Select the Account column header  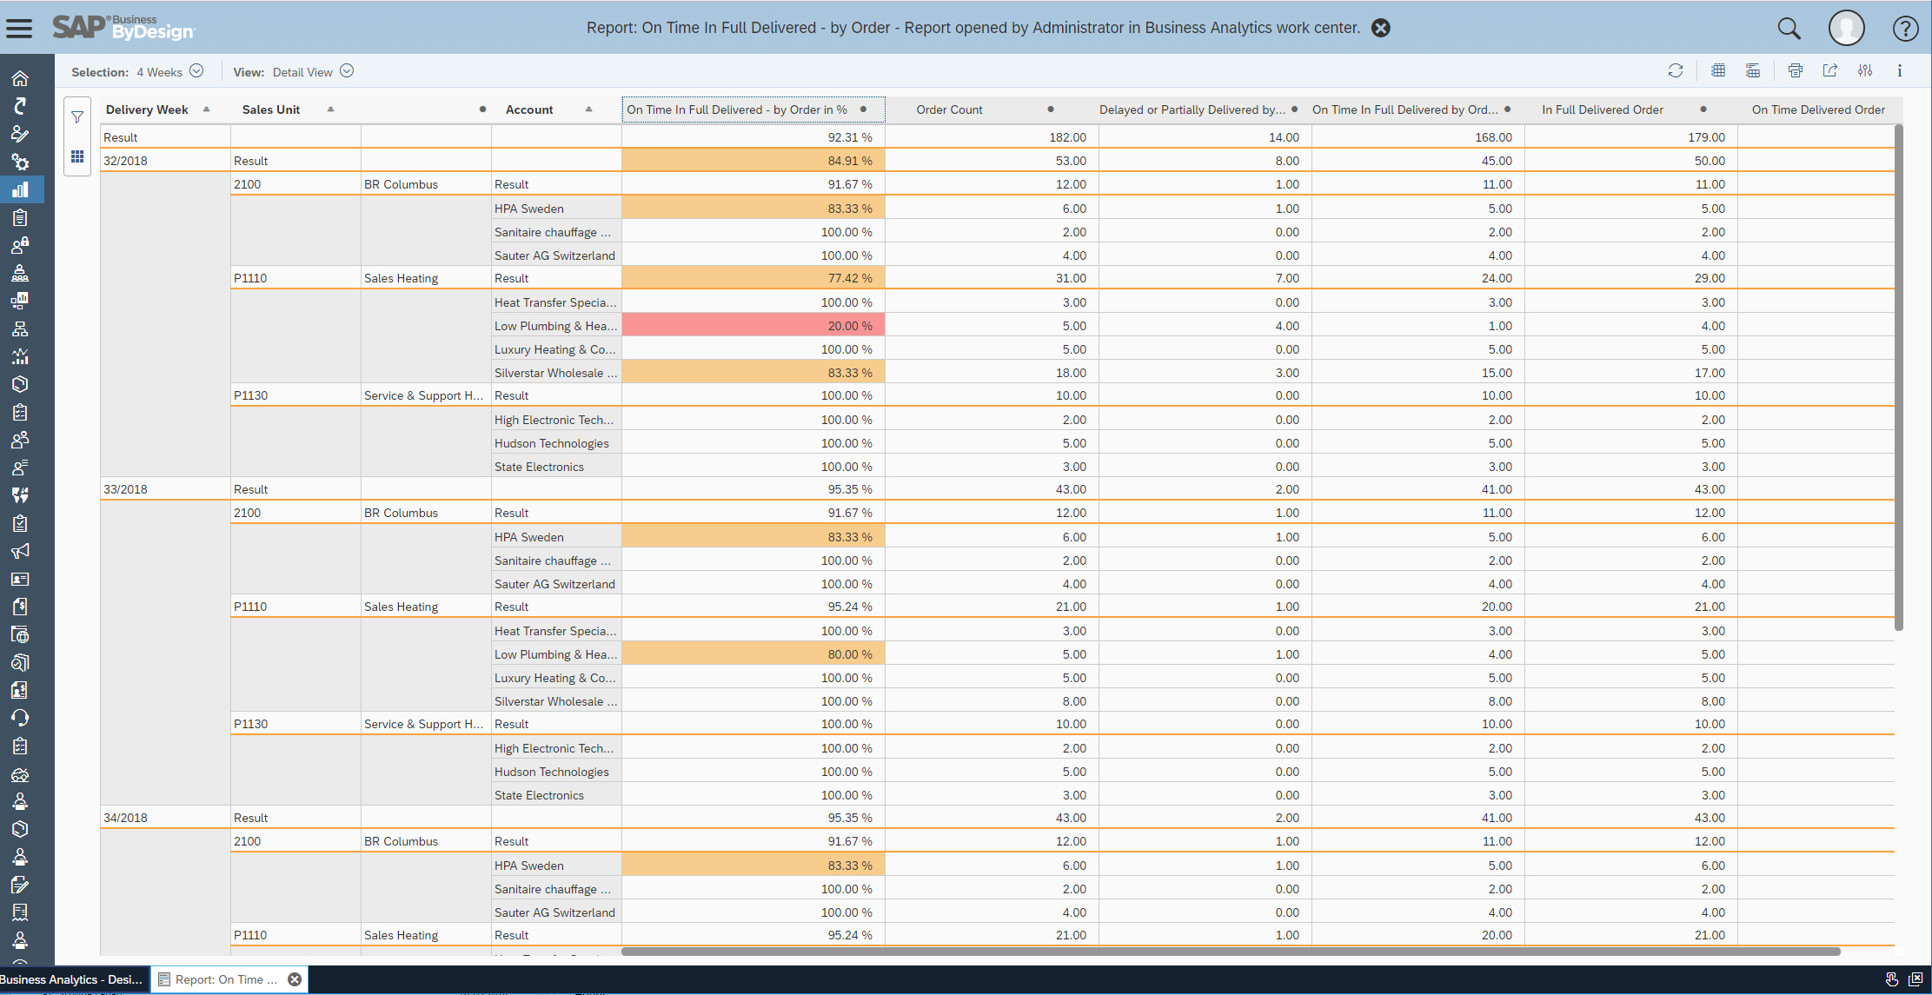(x=529, y=109)
